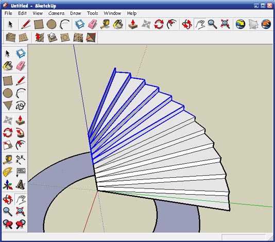Click Make Component in the Getting Started toolbar
The height and width of the screenshot is (242, 275).
(80, 24)
